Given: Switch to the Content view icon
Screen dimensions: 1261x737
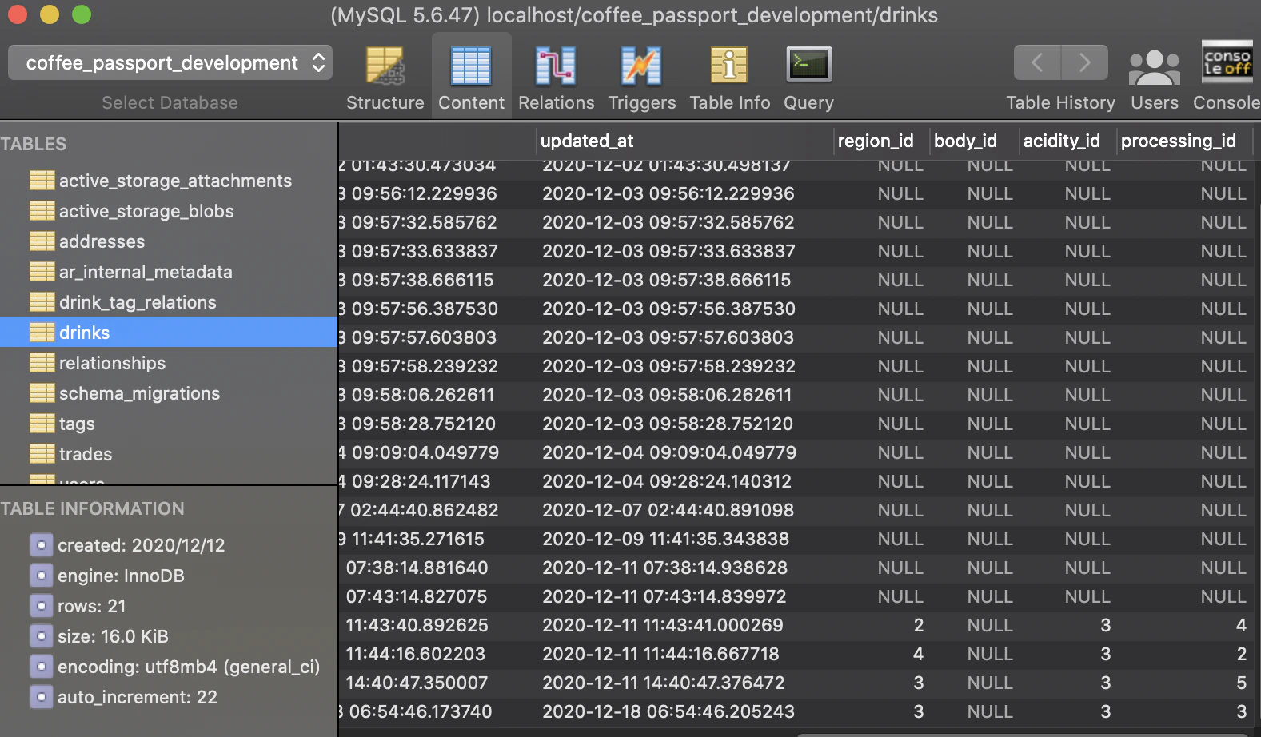Looking at the screenshot, I should (x=471, y=66).
